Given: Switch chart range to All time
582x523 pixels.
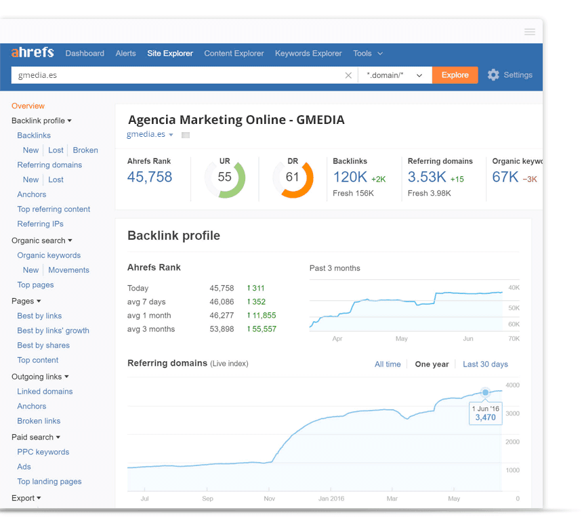Looking at the screenshot, I should (388, 364).
